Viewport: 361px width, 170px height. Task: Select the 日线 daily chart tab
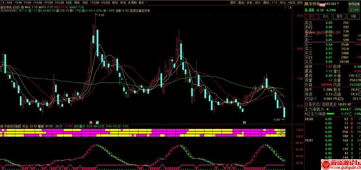coord(69,3)
